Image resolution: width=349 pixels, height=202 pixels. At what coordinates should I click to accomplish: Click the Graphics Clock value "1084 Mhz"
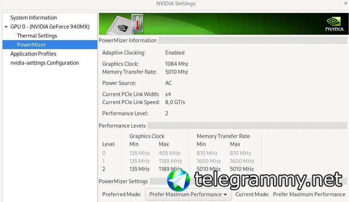tap(177, 64)
